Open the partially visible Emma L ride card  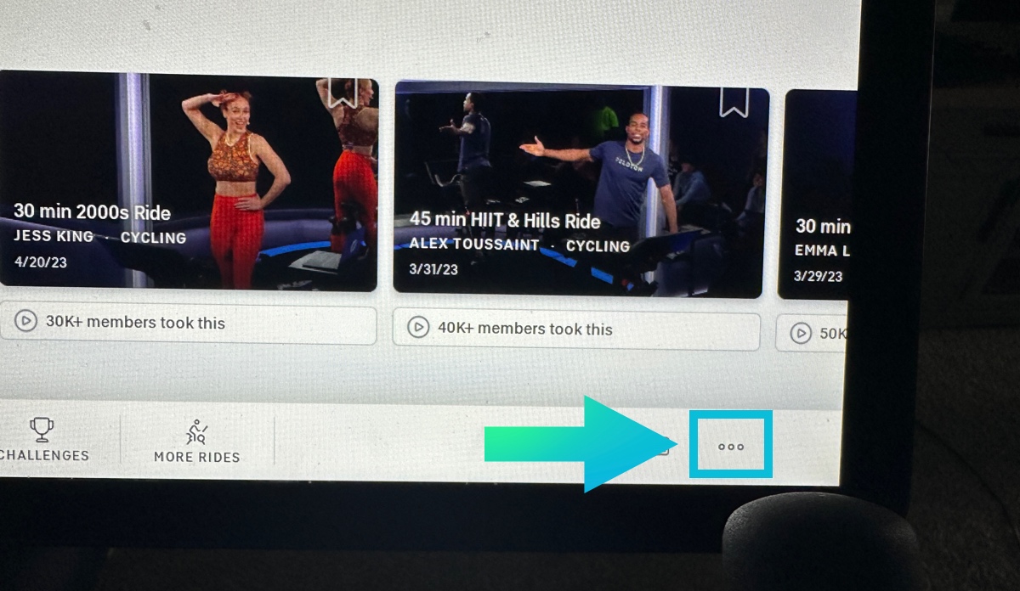[x=816, y=195]
